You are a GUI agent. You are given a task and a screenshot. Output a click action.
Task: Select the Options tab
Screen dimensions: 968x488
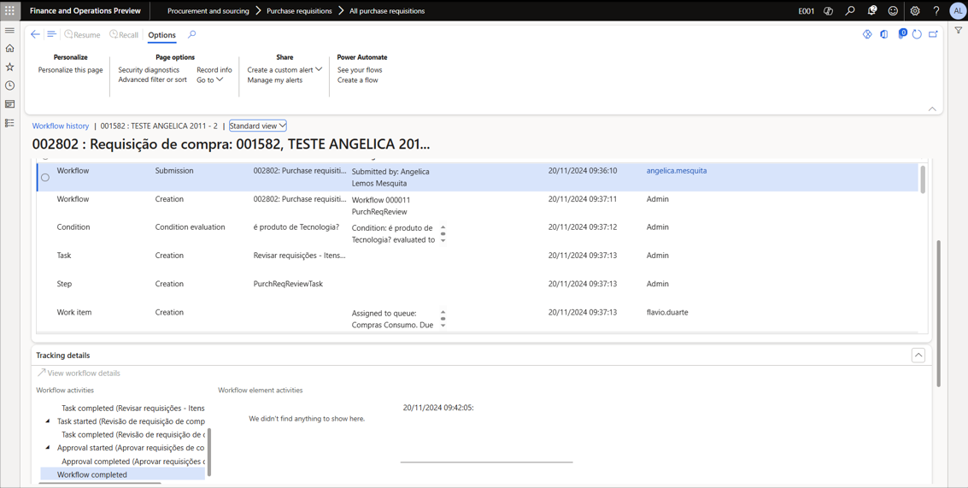pos(161,35)
